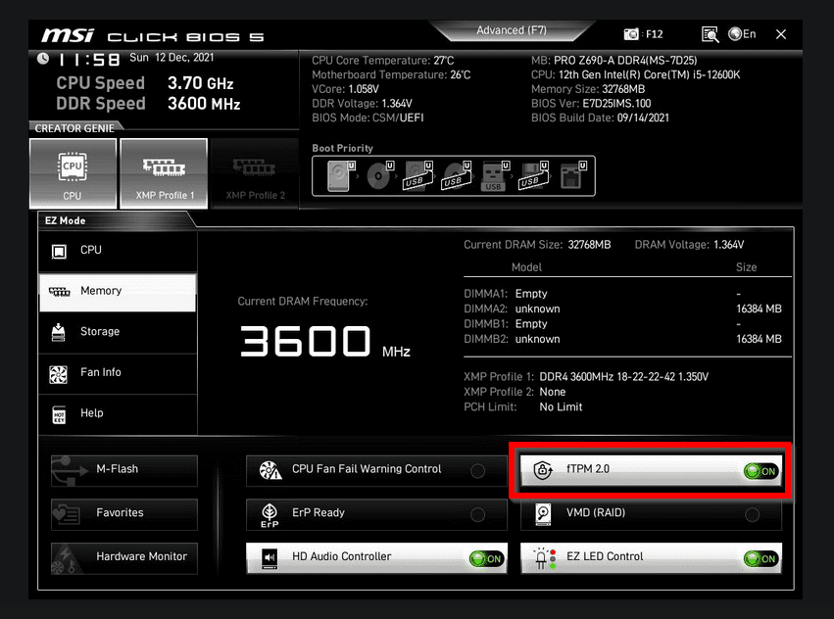
Task: Toggle XMP Profile 1 button
Action: pos(165,174)
